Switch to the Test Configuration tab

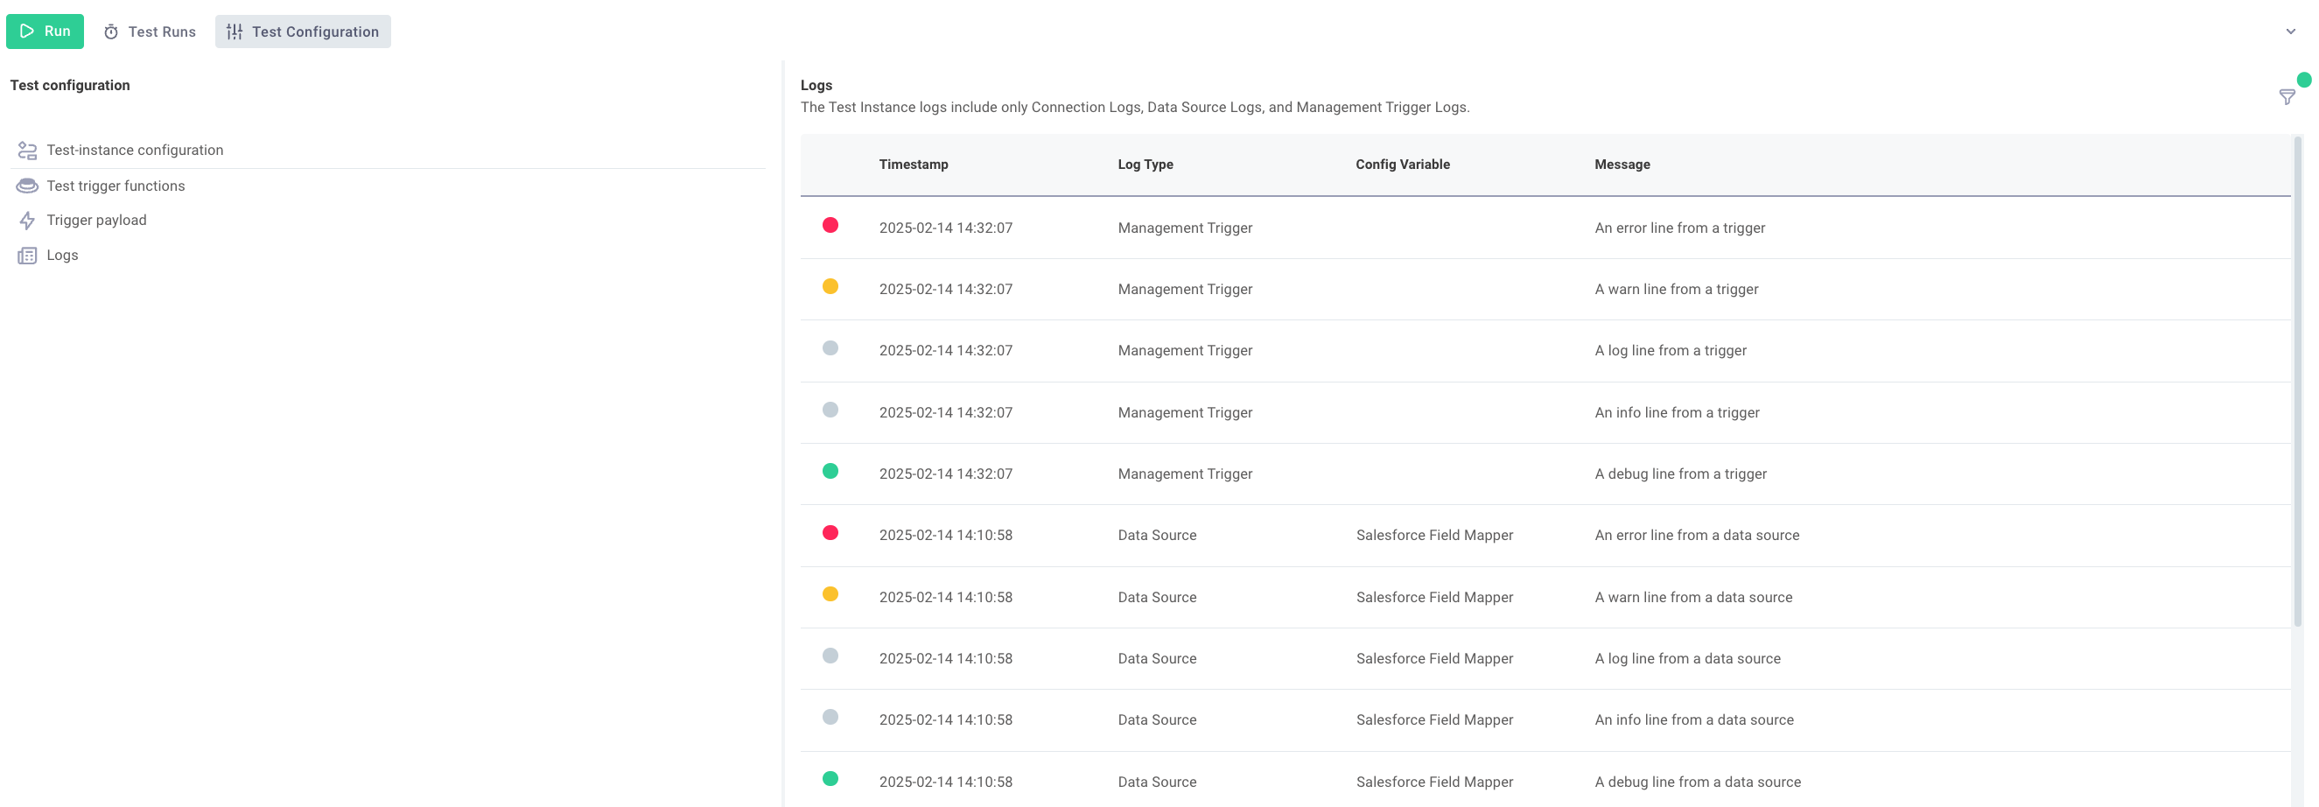[314, 31]
